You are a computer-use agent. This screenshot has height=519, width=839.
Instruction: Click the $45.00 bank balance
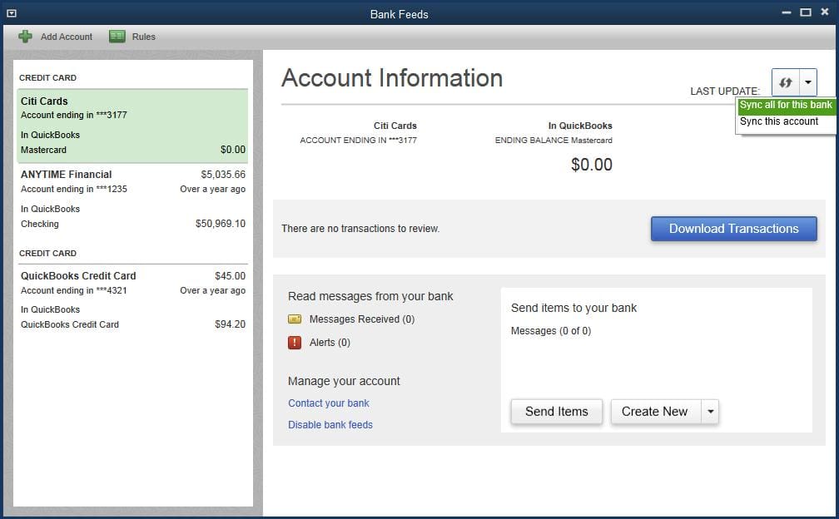[x=230, y=276]
